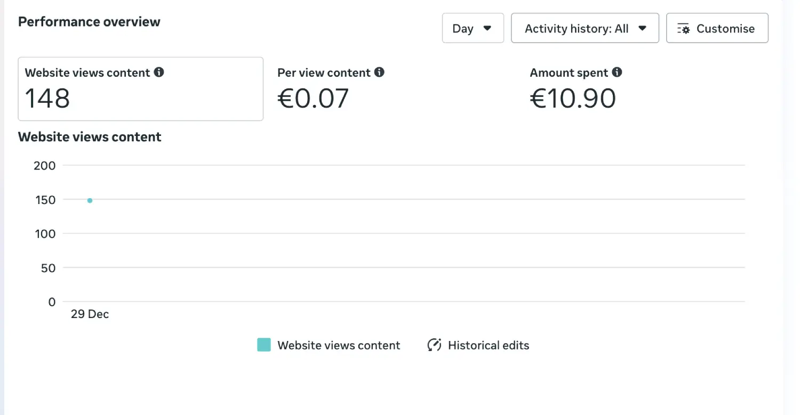Click the caret arrow next to Day
Screen dimensions: 800x415
click(x=487, y=28)
